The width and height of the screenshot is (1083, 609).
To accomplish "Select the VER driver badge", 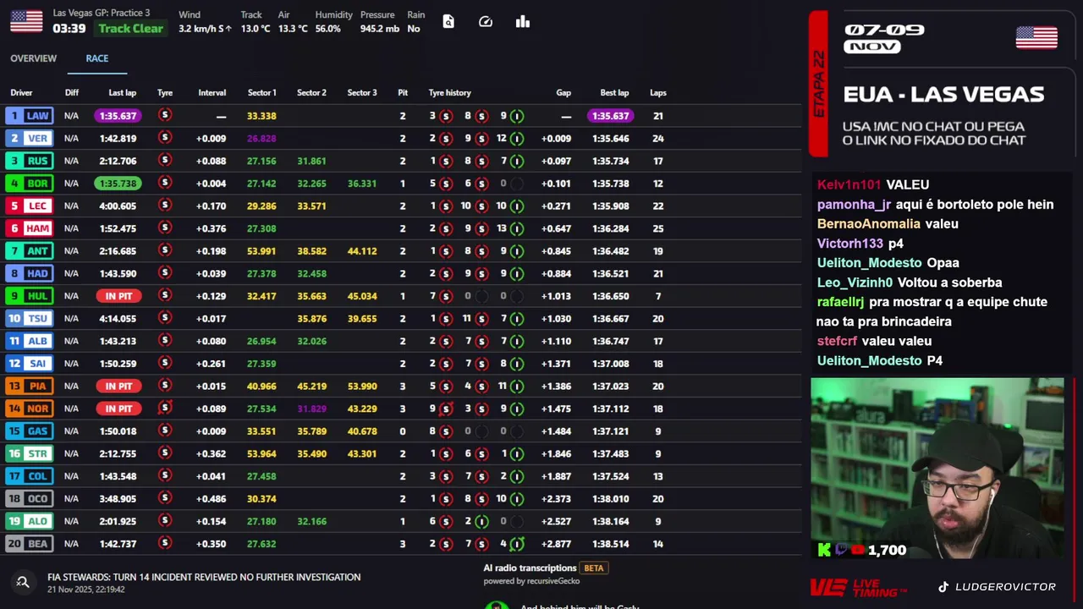I will (29, 138).
